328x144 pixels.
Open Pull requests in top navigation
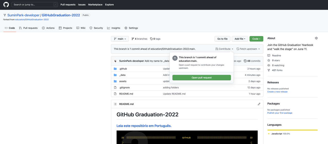68,5
